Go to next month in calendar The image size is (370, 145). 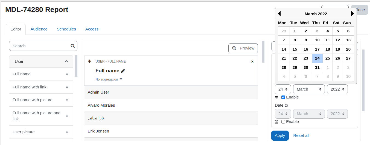coord(352,14)
